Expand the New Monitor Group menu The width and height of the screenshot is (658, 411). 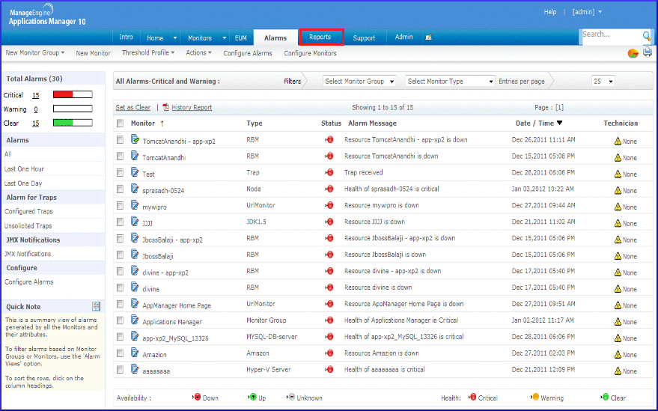[35, 53]
